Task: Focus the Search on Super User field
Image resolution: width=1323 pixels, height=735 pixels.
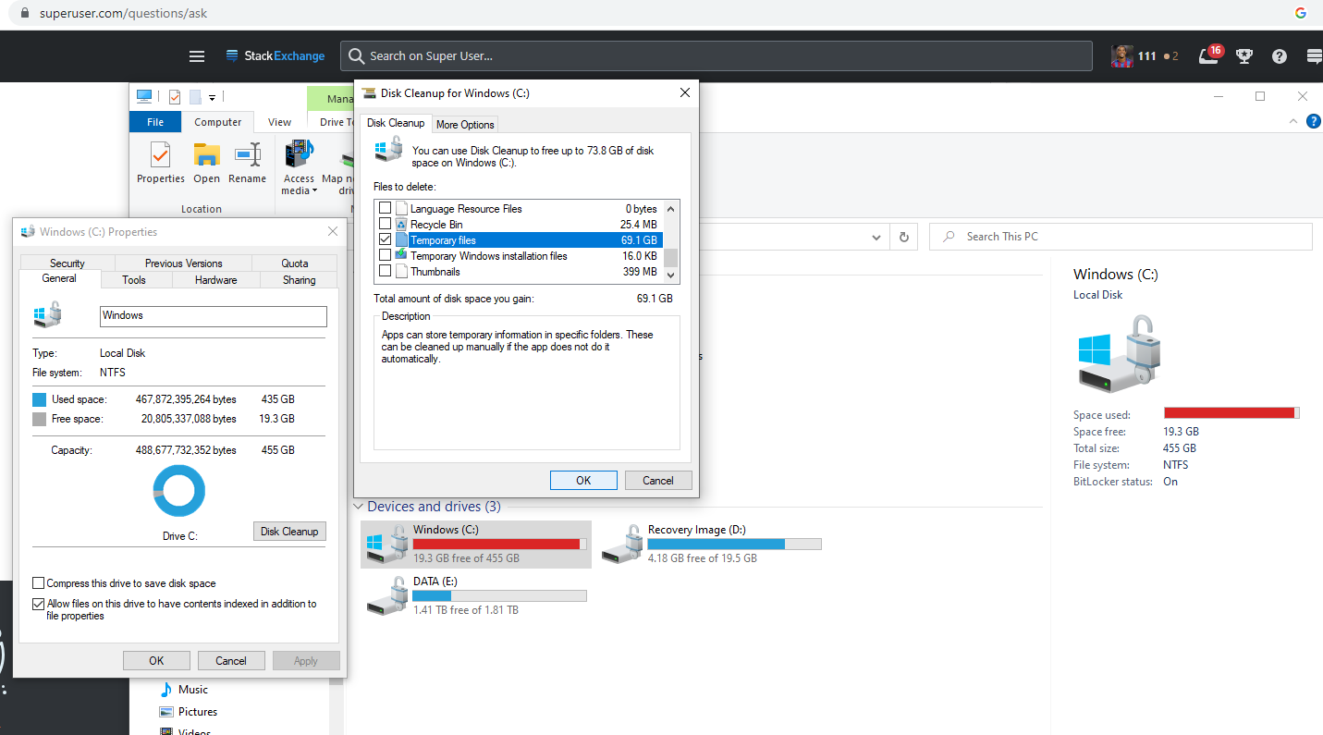Action: 716,56
